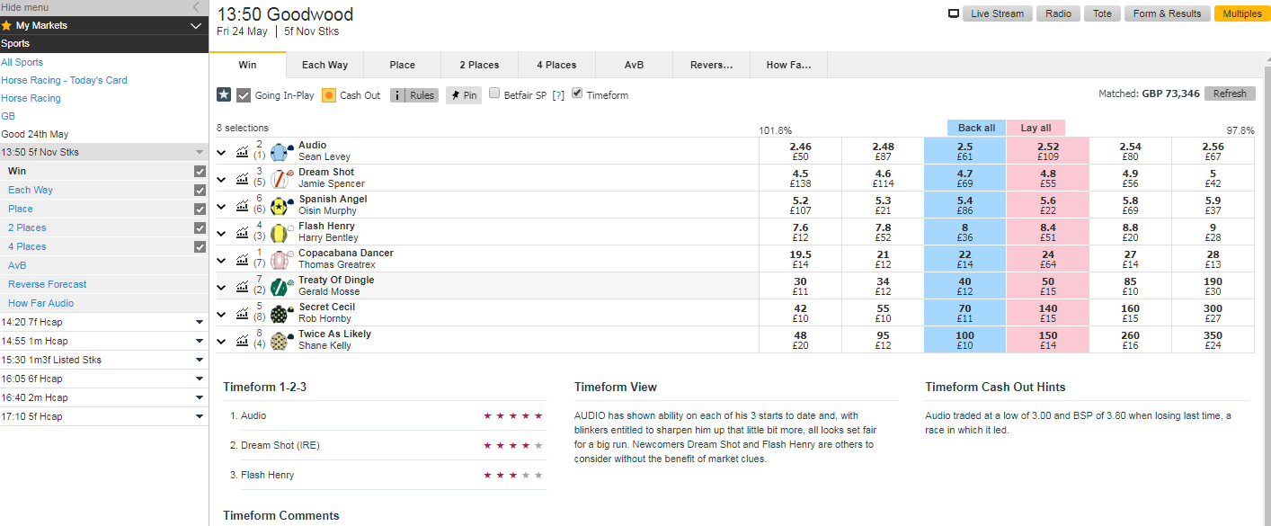Collapse side menu with left arrow icon
This screenshot has width=1271, height=526.
click(196, 7)
